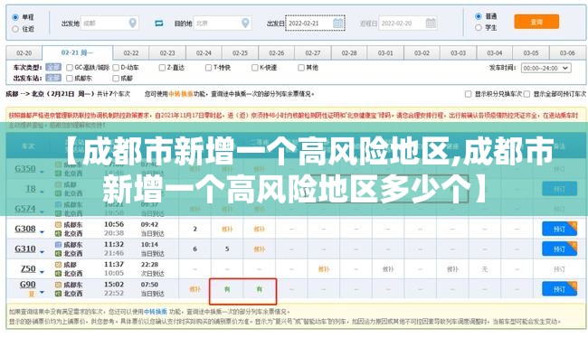
Task: Click seat count 6 in G310 row
Action: click(194, 249)
